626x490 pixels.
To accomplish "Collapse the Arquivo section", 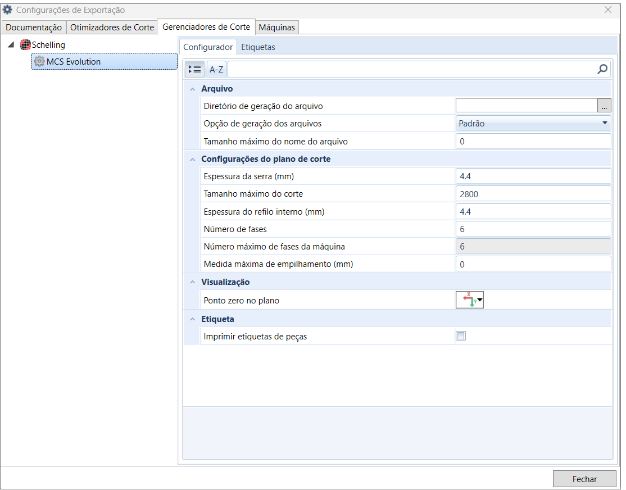I will pos(193,89).
